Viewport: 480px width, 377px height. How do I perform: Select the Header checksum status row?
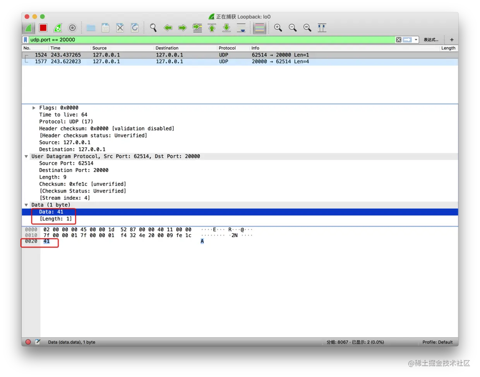pos(240,136)
